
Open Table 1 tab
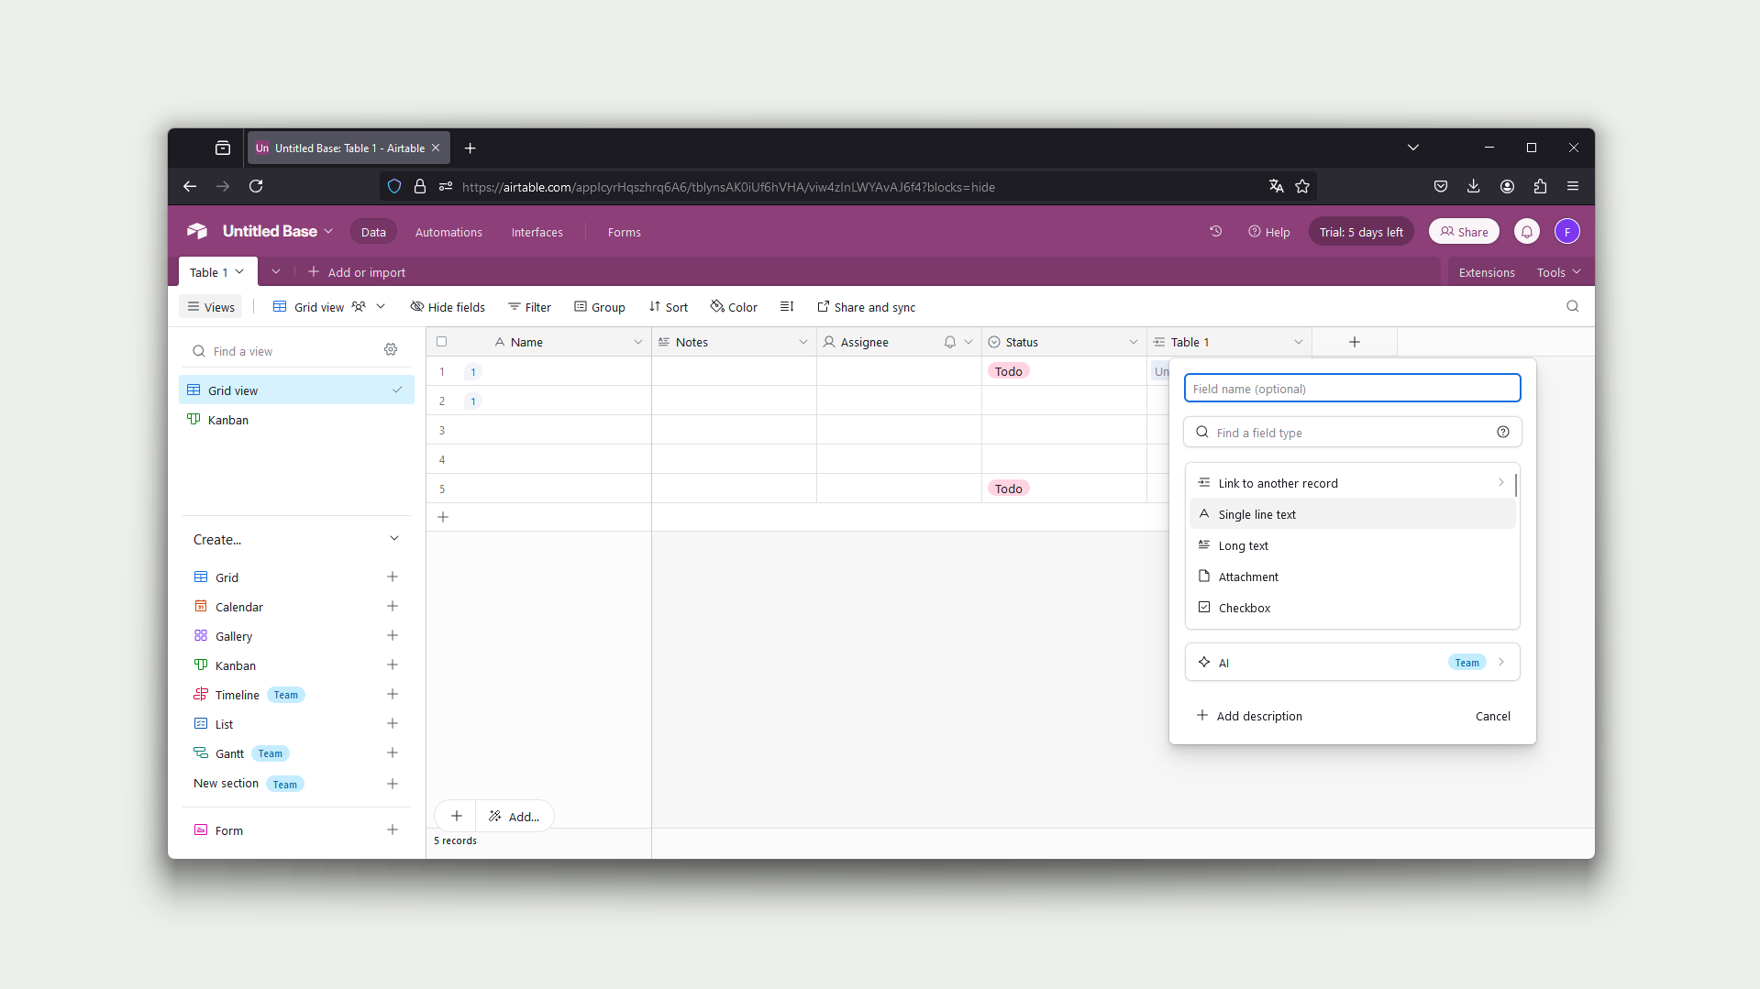[x=217, y=272]
